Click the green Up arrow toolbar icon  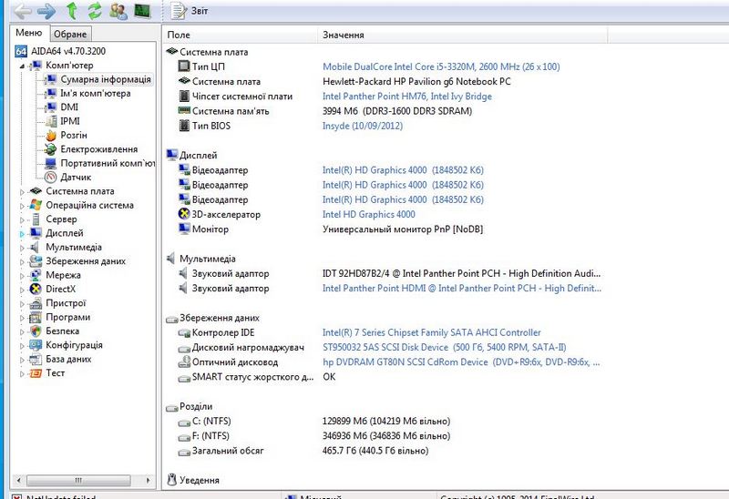[72, 11]
